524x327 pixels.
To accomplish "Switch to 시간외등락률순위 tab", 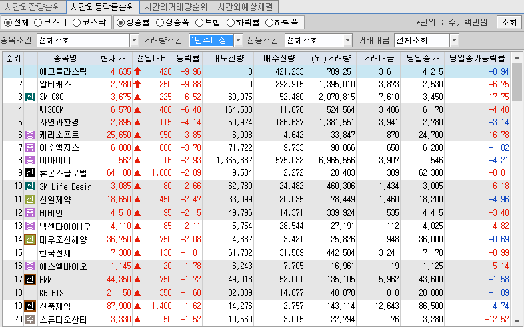I will coord(102,7).
